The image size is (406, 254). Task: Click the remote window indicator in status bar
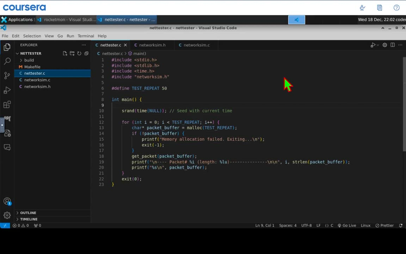click(x=5, y=225)
